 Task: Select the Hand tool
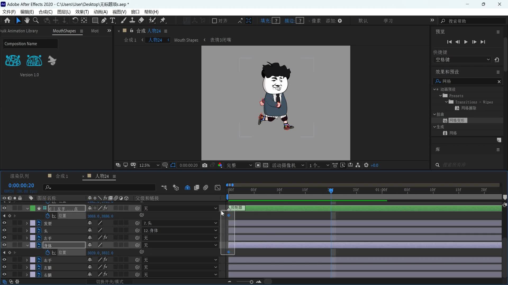(x=27, y=20)
